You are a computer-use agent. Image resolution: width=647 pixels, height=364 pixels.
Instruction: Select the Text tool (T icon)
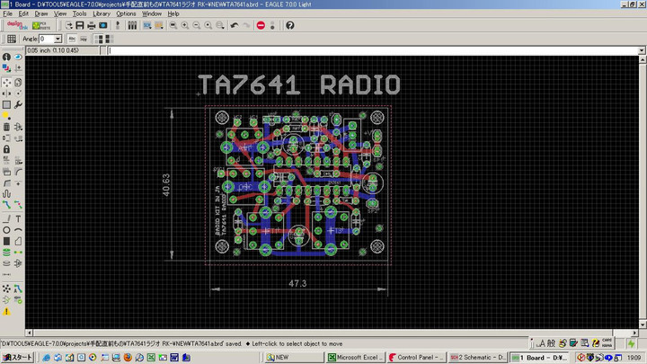point(19,218)
